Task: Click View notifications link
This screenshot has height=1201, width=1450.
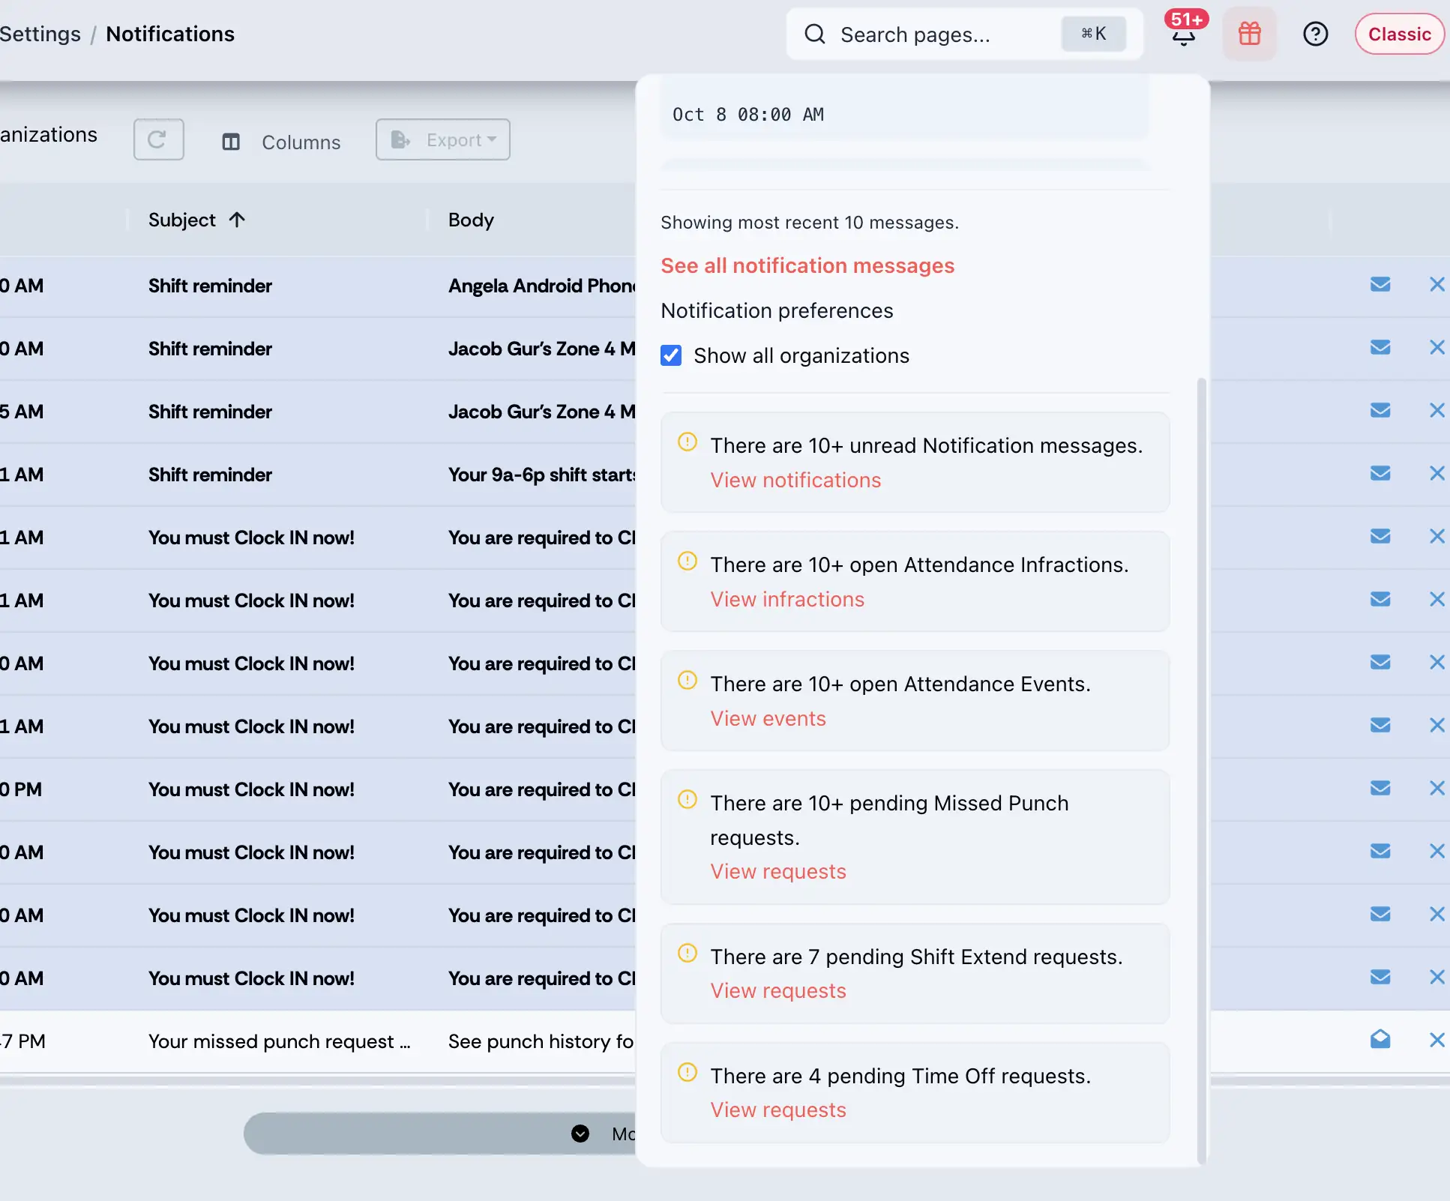Action: [x=795, y=480]
